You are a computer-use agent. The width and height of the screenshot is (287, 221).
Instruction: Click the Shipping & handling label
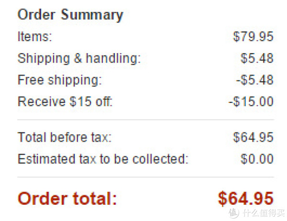[79, 58]
